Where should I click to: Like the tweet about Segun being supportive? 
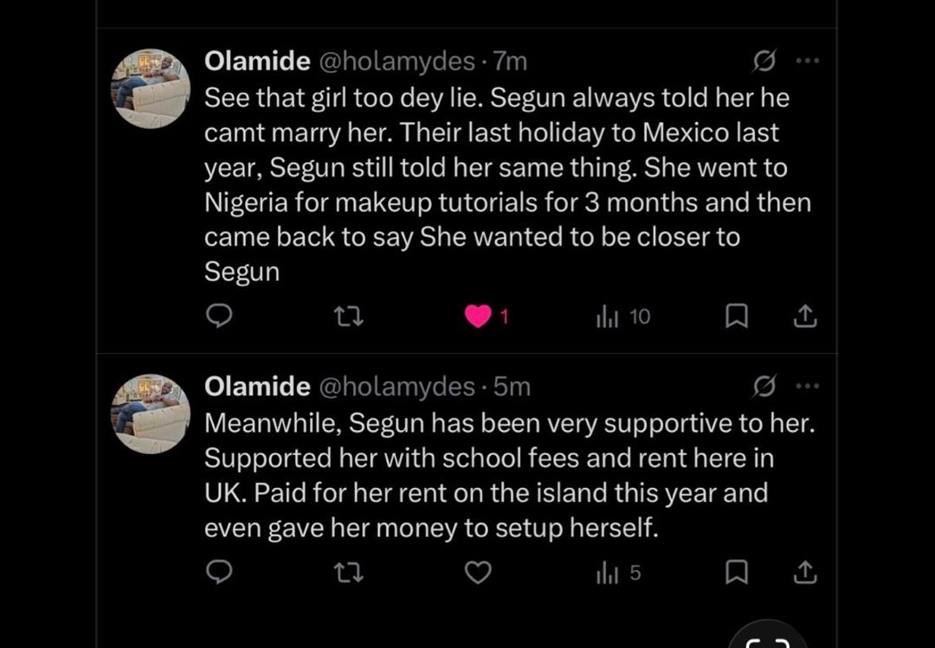pyautogui.click(x=478, y=572)
